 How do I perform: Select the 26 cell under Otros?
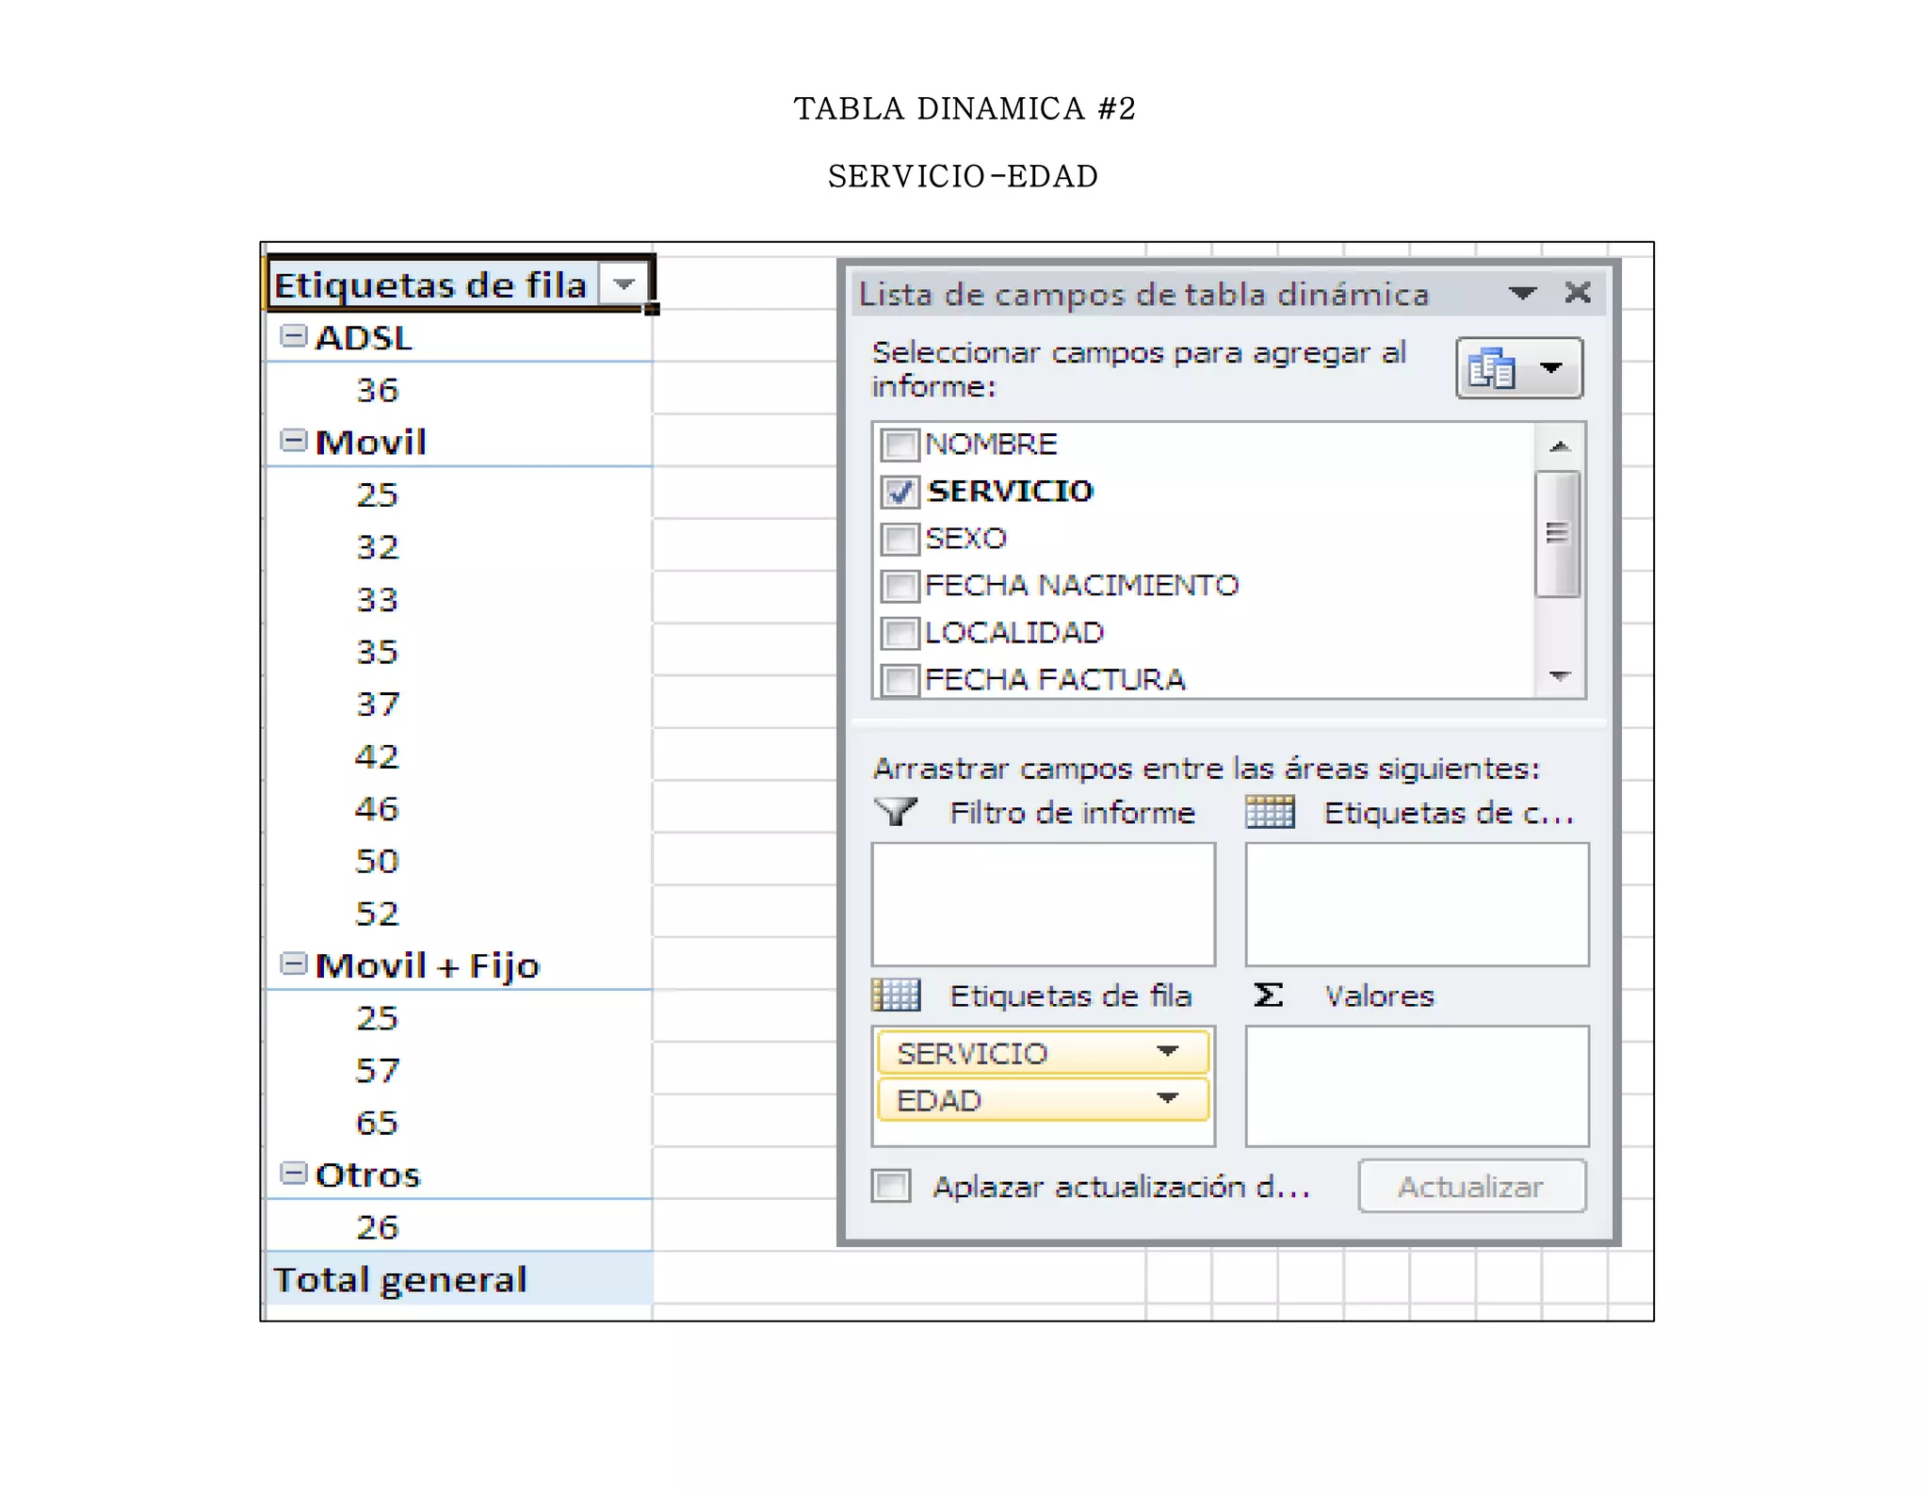point(459,1226)
